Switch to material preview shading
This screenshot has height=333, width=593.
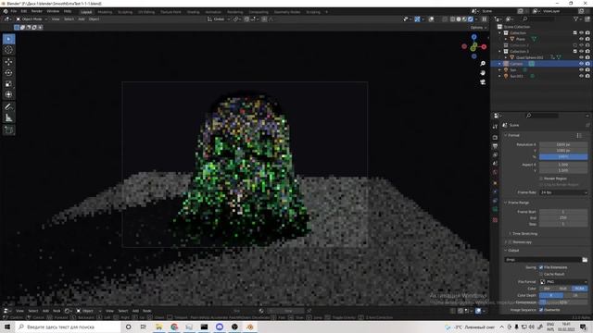[464, 18]
